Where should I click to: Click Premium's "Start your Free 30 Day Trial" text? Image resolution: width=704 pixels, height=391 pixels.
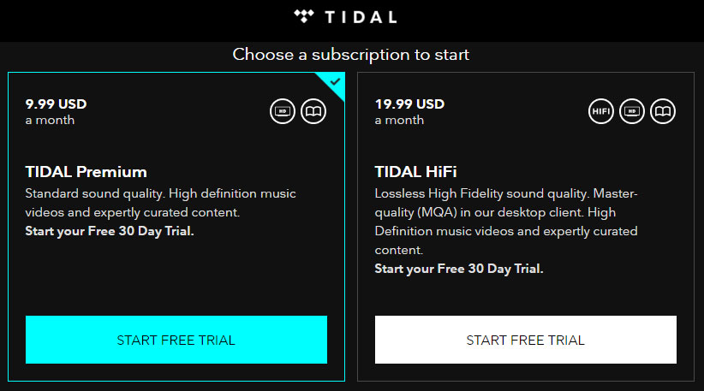110,231
